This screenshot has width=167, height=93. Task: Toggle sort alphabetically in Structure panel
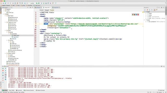pos(145,10)
